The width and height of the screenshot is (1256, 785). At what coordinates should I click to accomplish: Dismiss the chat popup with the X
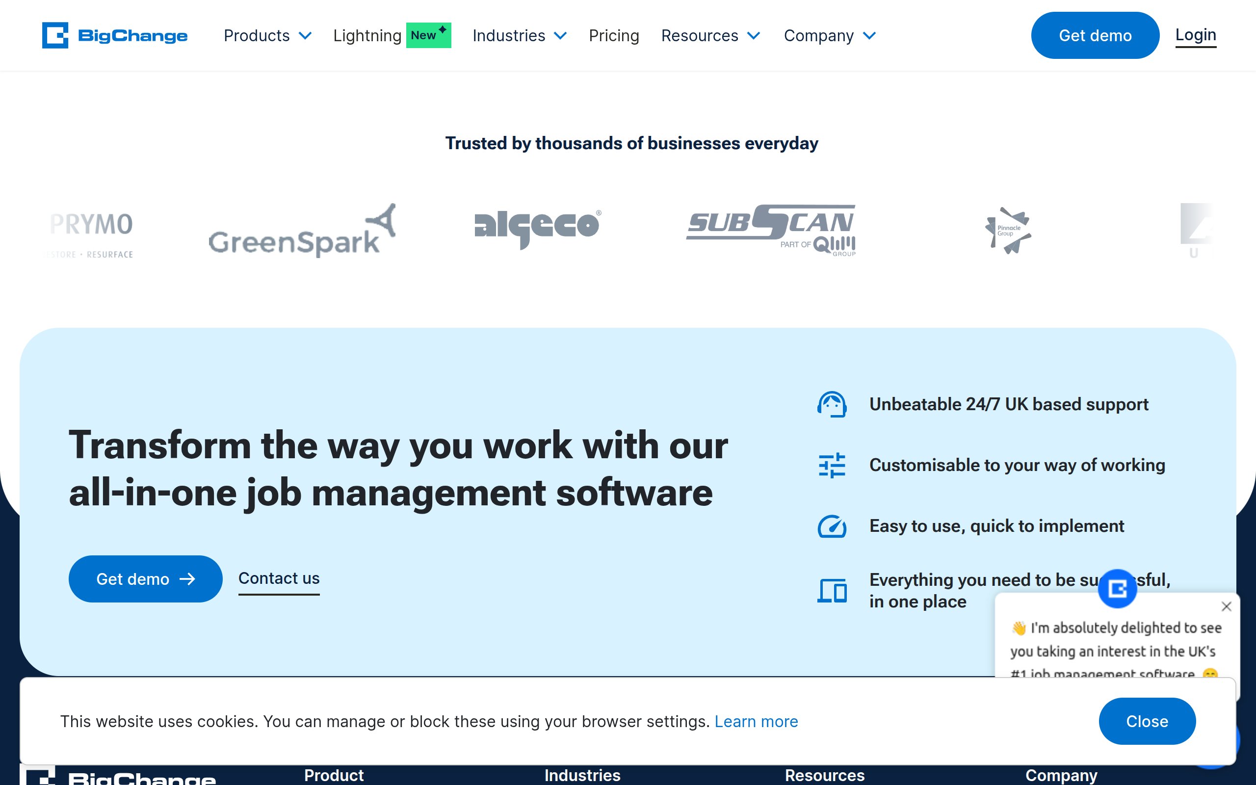click(x=1227, y=606)
